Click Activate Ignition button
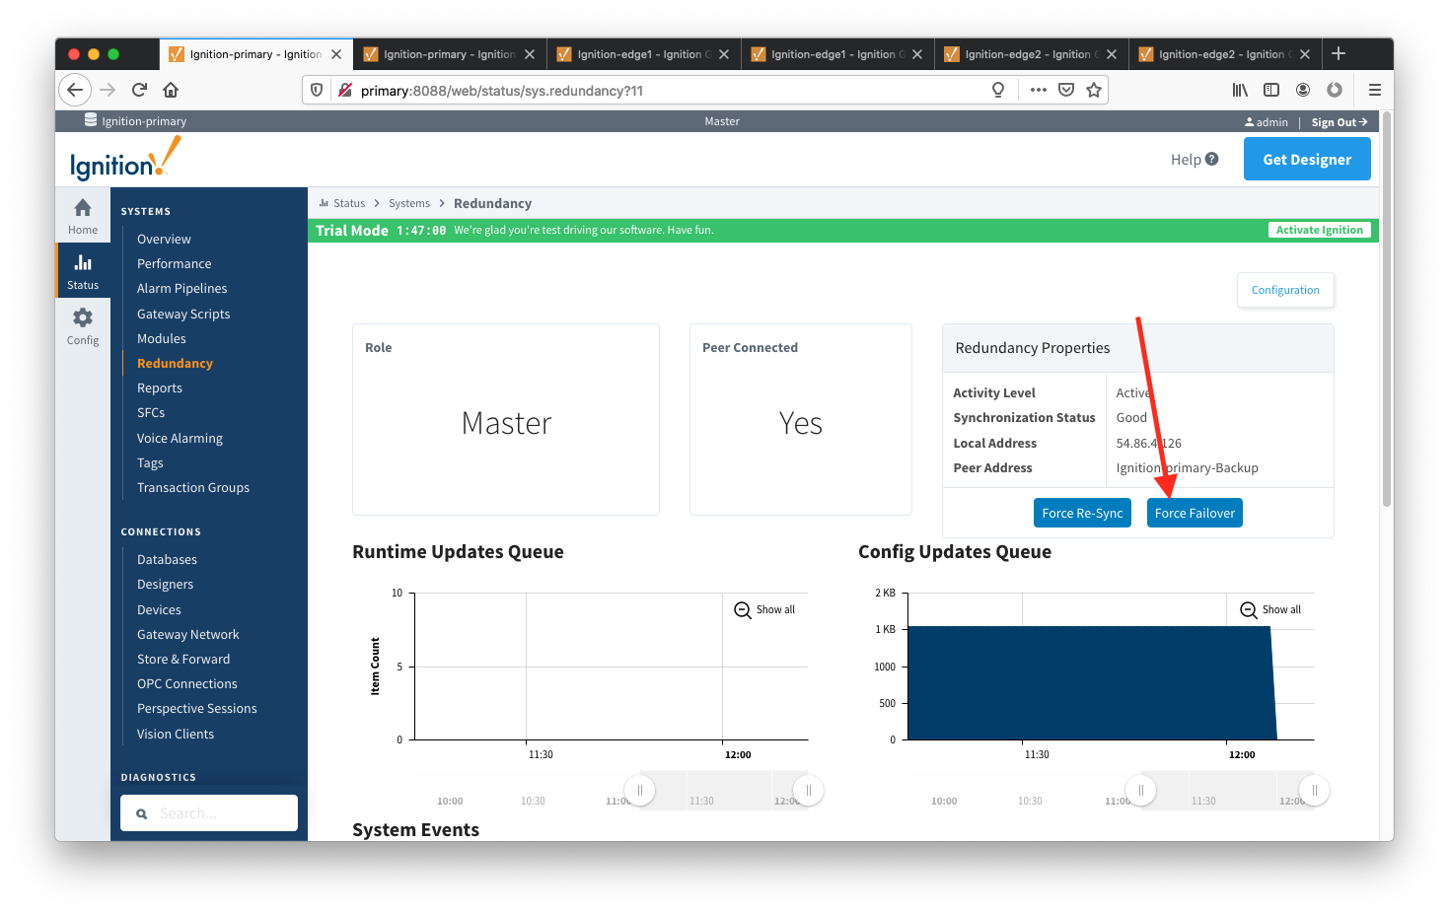 point(1319,230)
